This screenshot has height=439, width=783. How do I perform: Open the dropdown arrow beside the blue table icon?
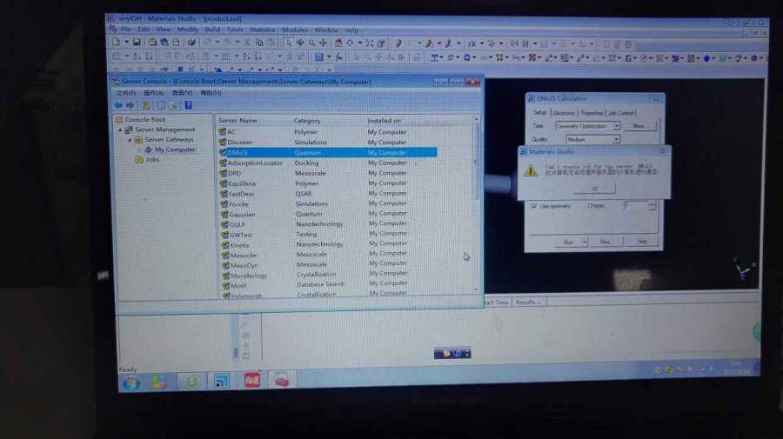click(x=329, y=57)
